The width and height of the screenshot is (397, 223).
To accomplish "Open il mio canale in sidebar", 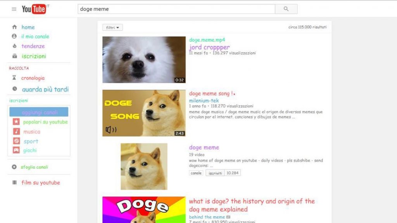I will [x=35, y=36].
